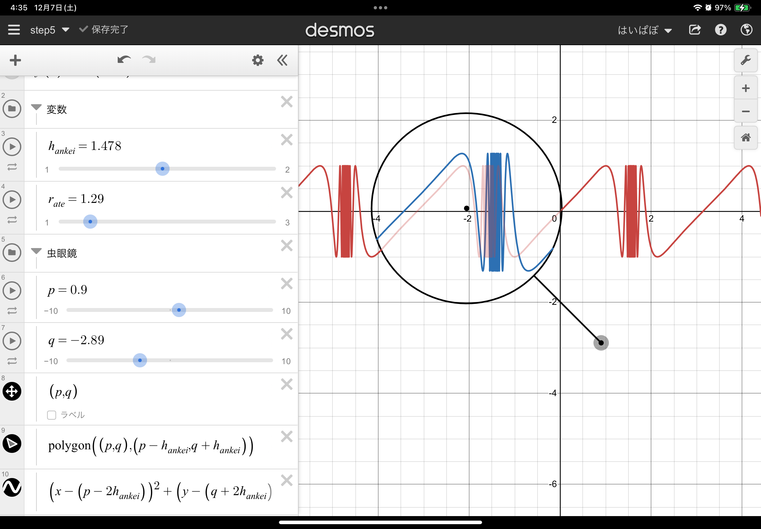Open the はいぱぼ account menu

(x=644, y=30)
